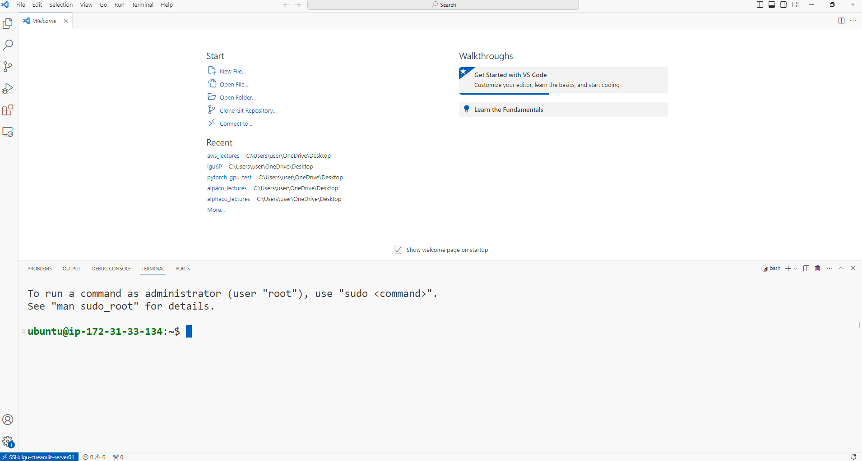Toggle panel layout icon in title bar
Viewport: 862px width, 461px height.
772,5
